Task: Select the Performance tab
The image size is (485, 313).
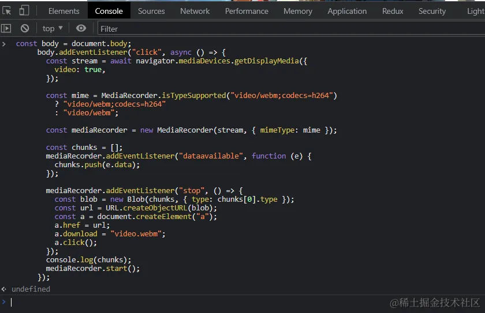Action: [x=247, y=11]
